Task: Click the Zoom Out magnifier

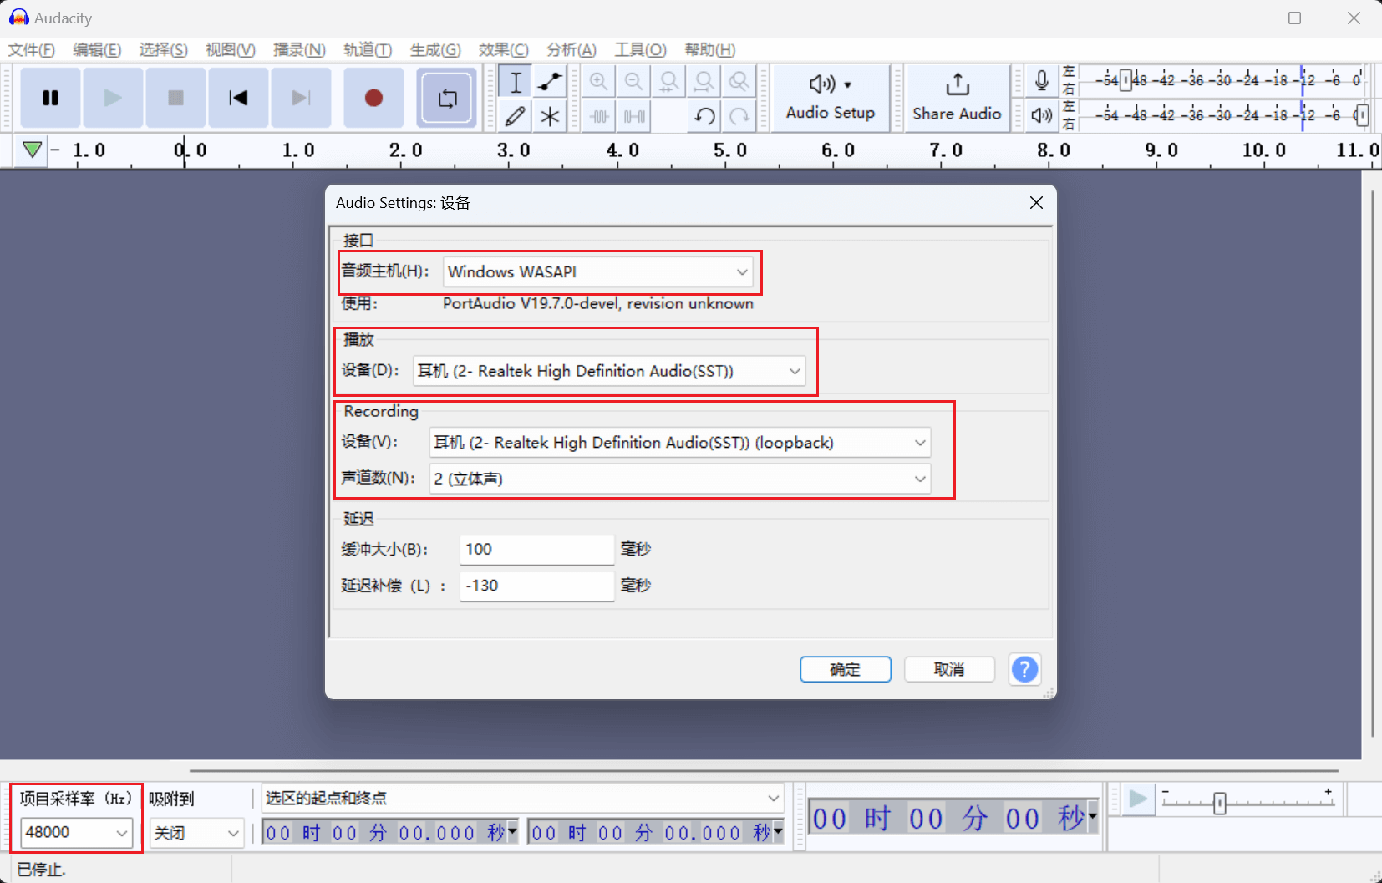Action: tap(633, 82)
